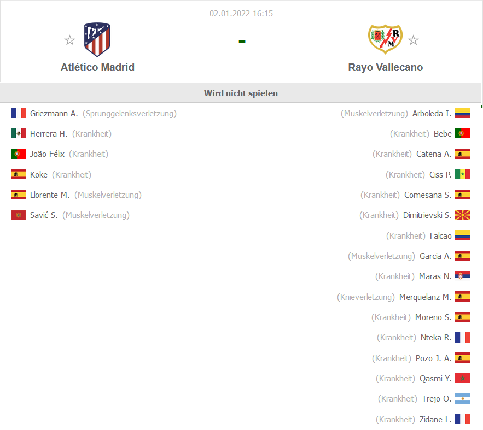Click the Senegal flag beside Ciss P.
The height and width of the screenshot is (430, 483).
click(x=463, y=174)
